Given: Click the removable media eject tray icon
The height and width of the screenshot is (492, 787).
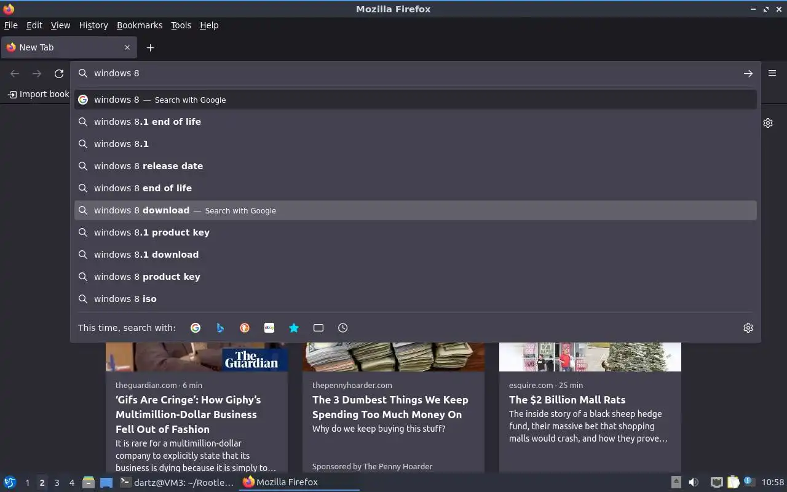Looking at the screenshot, I should (x=676, y=482).
